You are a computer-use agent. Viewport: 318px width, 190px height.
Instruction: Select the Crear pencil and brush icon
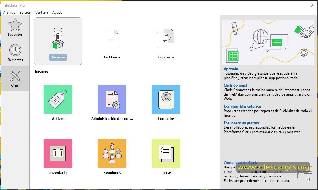pyautogui.click(x=15, y=76)
